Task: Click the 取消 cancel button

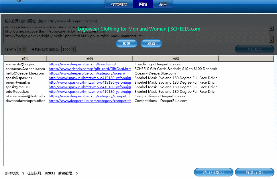Action: [x=151, y=43]
